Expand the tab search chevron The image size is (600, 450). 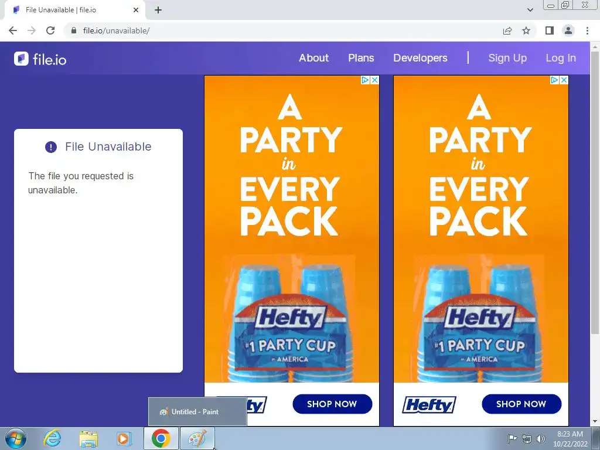[x=530, y=10]
